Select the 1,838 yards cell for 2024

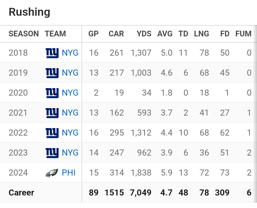[x=141, y=173]
